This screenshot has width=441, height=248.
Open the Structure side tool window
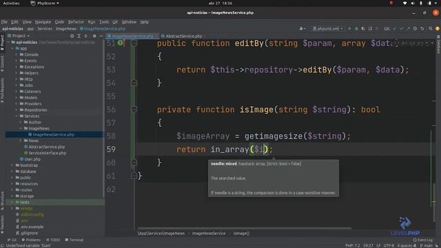(x=2, y=200)
